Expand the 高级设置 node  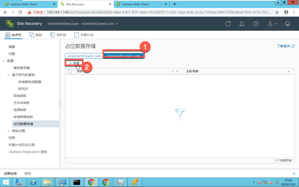coord(8,131)
